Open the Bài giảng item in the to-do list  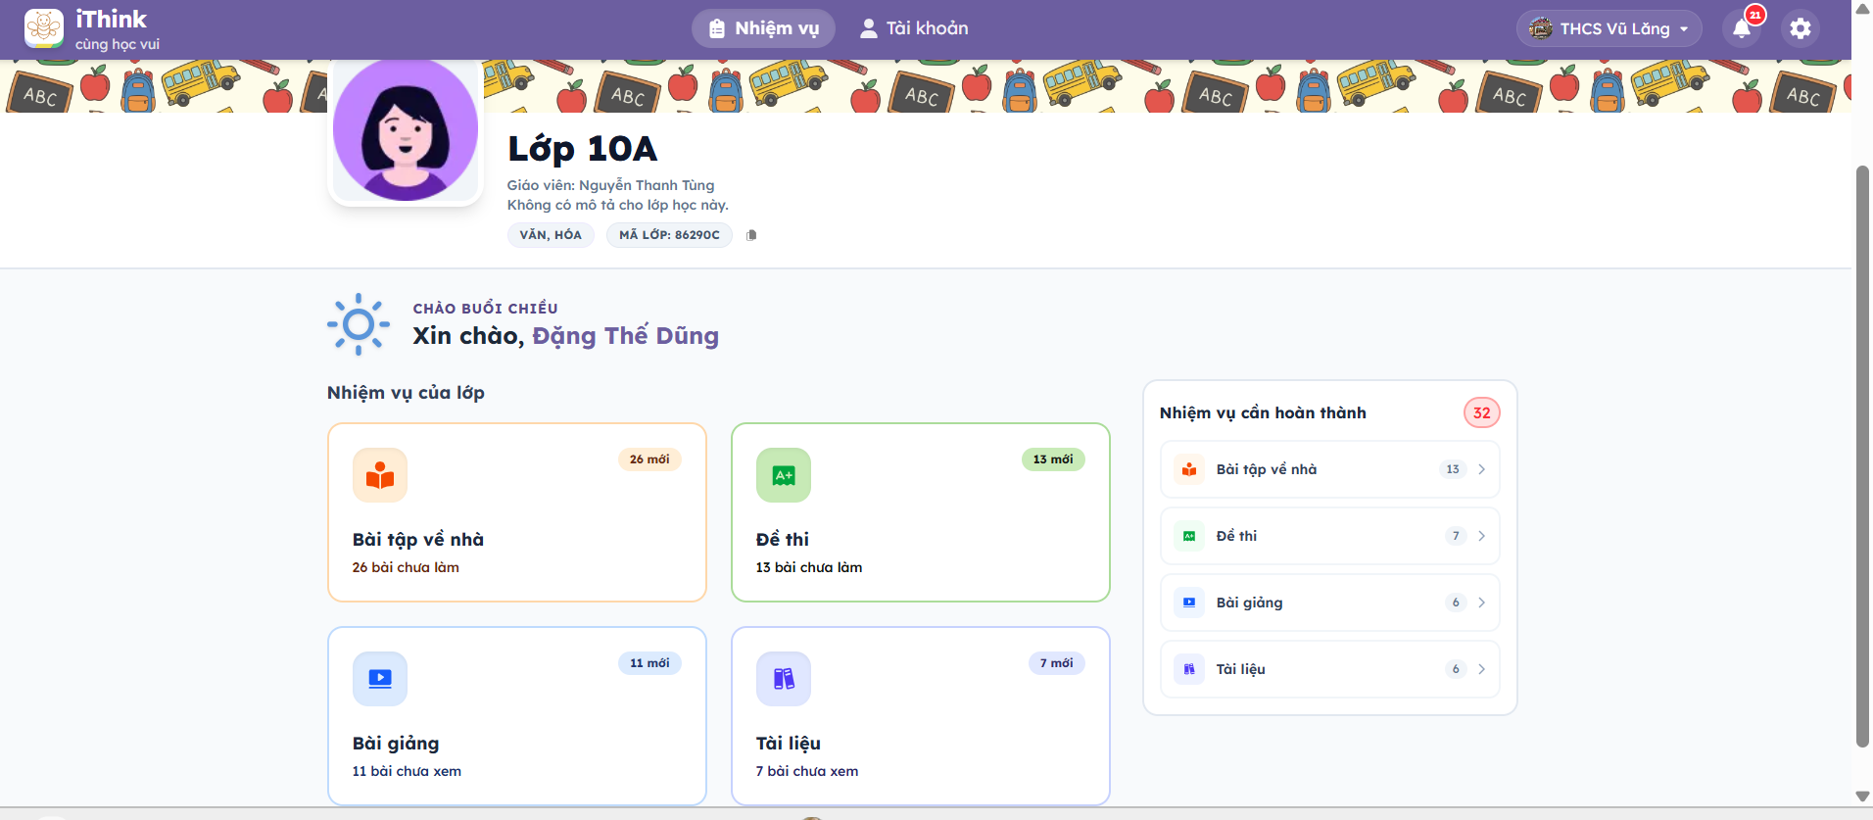[1329, 603]
